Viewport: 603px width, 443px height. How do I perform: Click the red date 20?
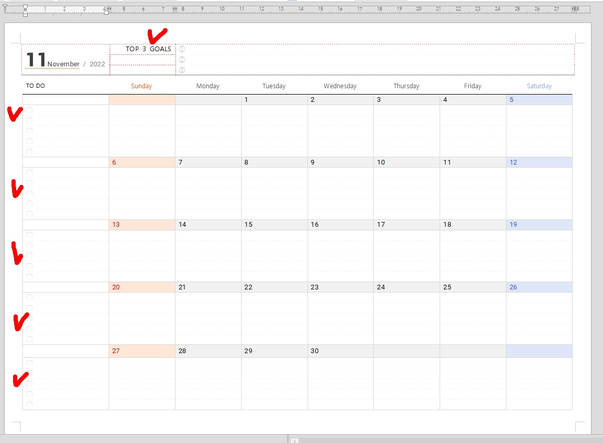click(116, 287)
